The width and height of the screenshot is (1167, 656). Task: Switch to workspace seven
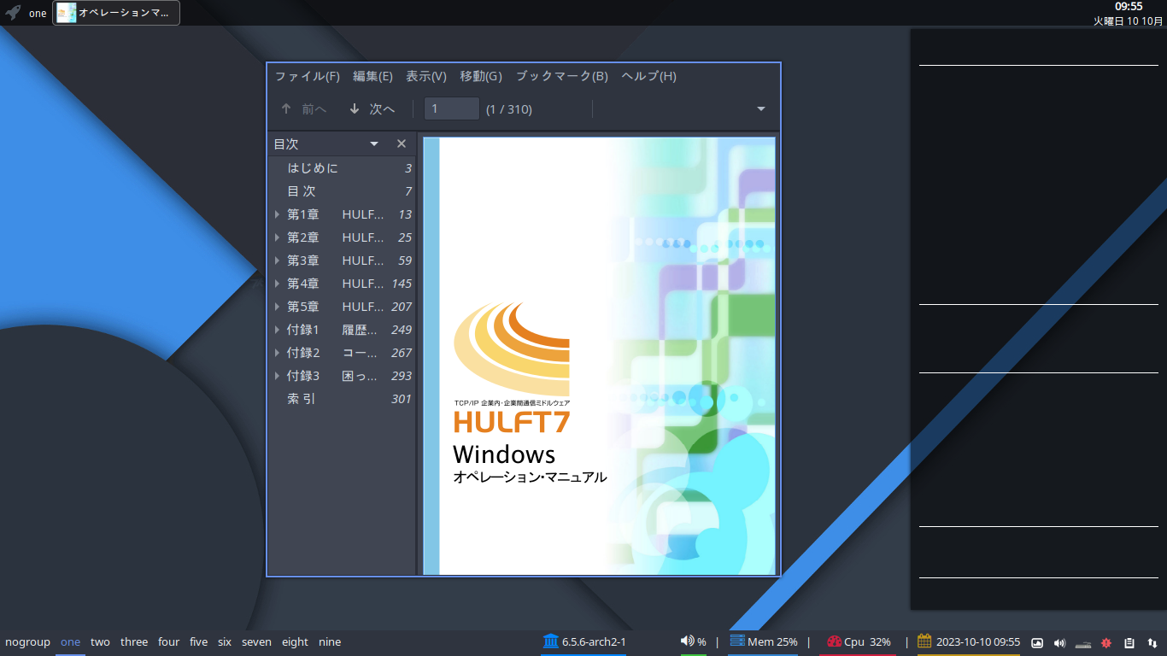(256, 642)
